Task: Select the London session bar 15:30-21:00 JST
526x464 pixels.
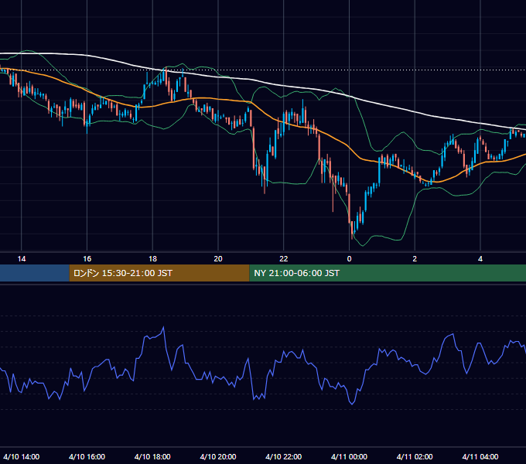Action: tap(159, 273)
